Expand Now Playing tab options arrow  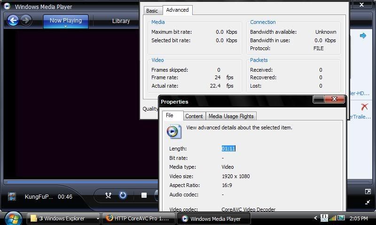pos(65,27)
